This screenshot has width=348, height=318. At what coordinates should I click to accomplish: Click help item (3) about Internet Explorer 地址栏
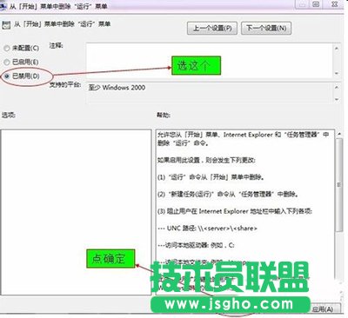pos(235,211)
